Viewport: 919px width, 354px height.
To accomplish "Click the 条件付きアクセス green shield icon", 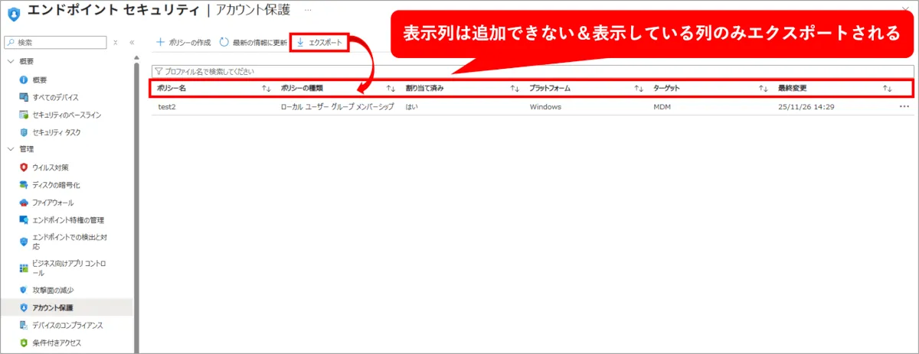I will 24,343.
